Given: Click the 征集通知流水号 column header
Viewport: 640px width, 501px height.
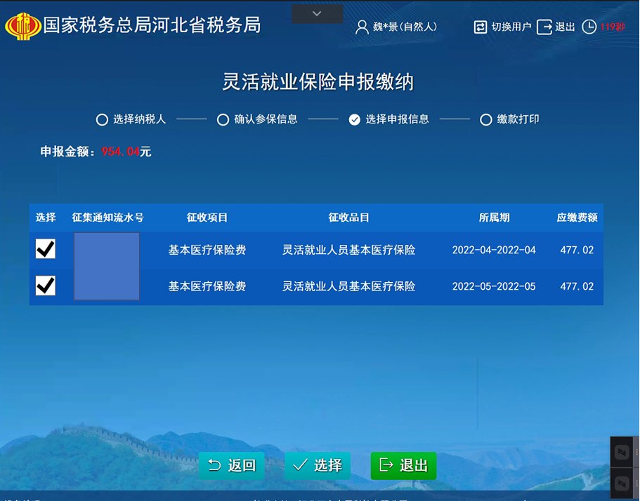Looking at the screenshot, I should point(107,218).
